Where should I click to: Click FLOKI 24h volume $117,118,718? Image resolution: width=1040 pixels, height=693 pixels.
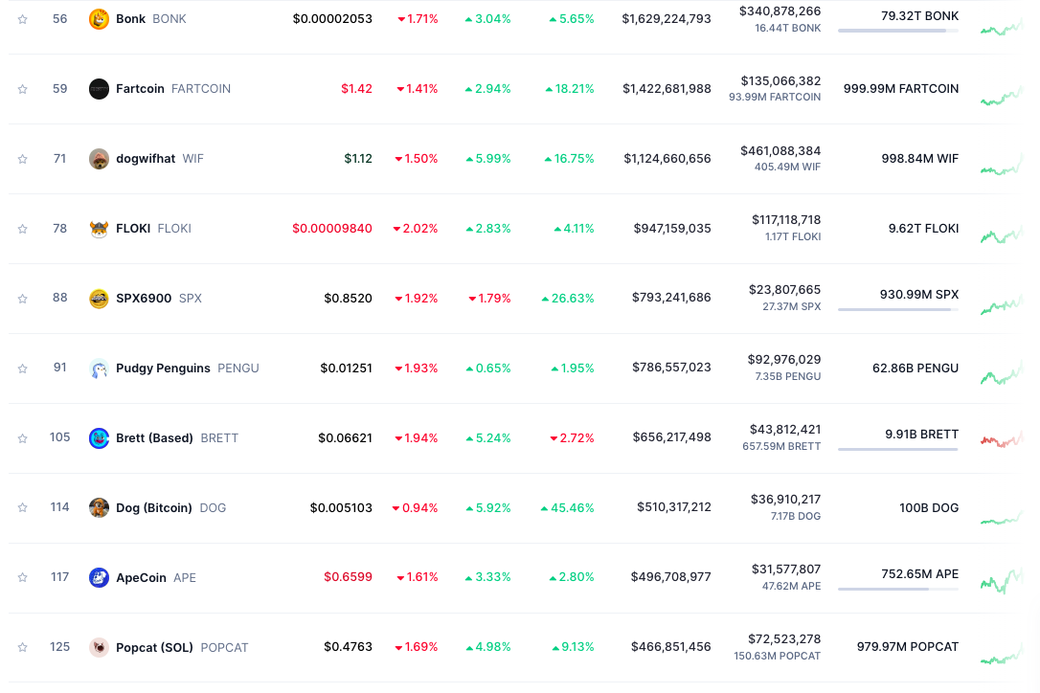point(785,220)
